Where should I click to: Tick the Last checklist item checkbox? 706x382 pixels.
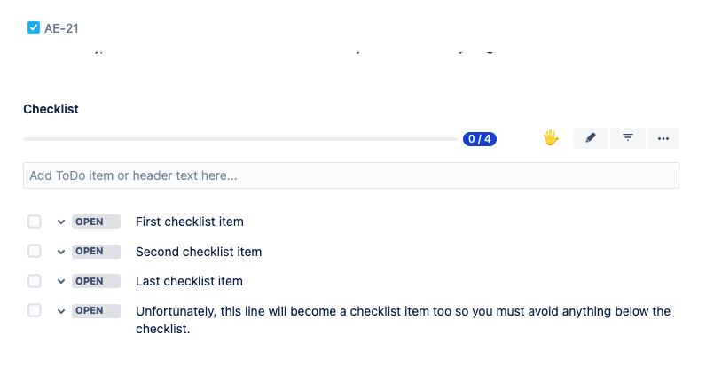pyautogui.click(x=35, y=281)
